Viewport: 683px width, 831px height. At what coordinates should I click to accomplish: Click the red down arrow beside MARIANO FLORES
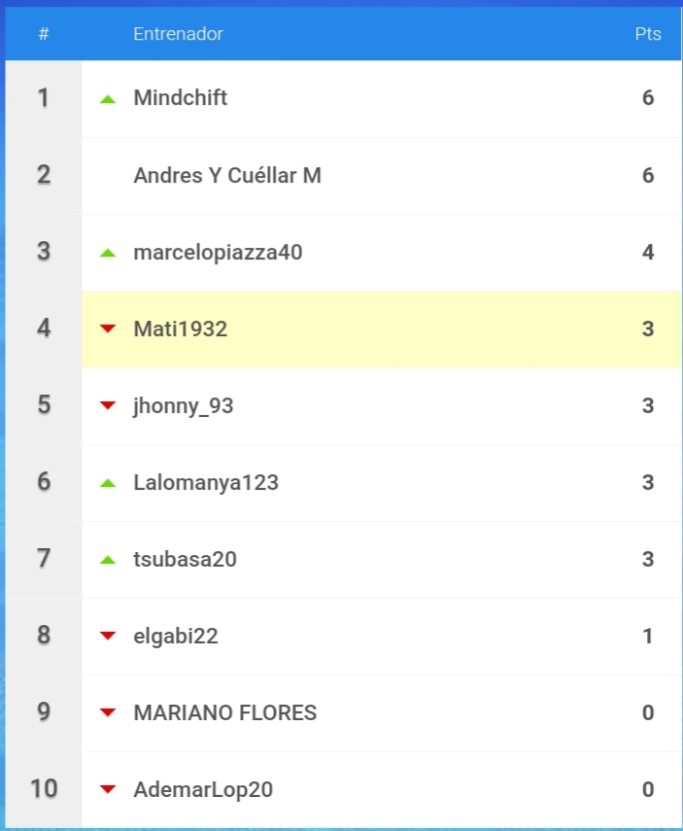(108, 712)
